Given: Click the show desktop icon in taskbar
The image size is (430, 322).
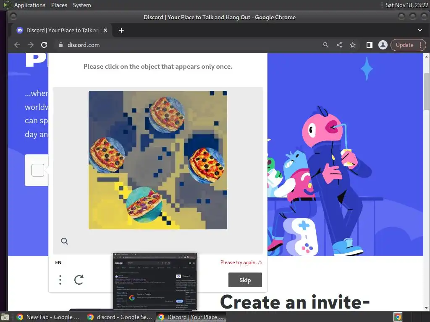Looking at the screenshot, I should click(x=5, y=317).
